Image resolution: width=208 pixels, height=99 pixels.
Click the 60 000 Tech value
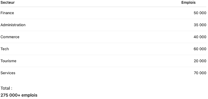click(x=200, y=49)
